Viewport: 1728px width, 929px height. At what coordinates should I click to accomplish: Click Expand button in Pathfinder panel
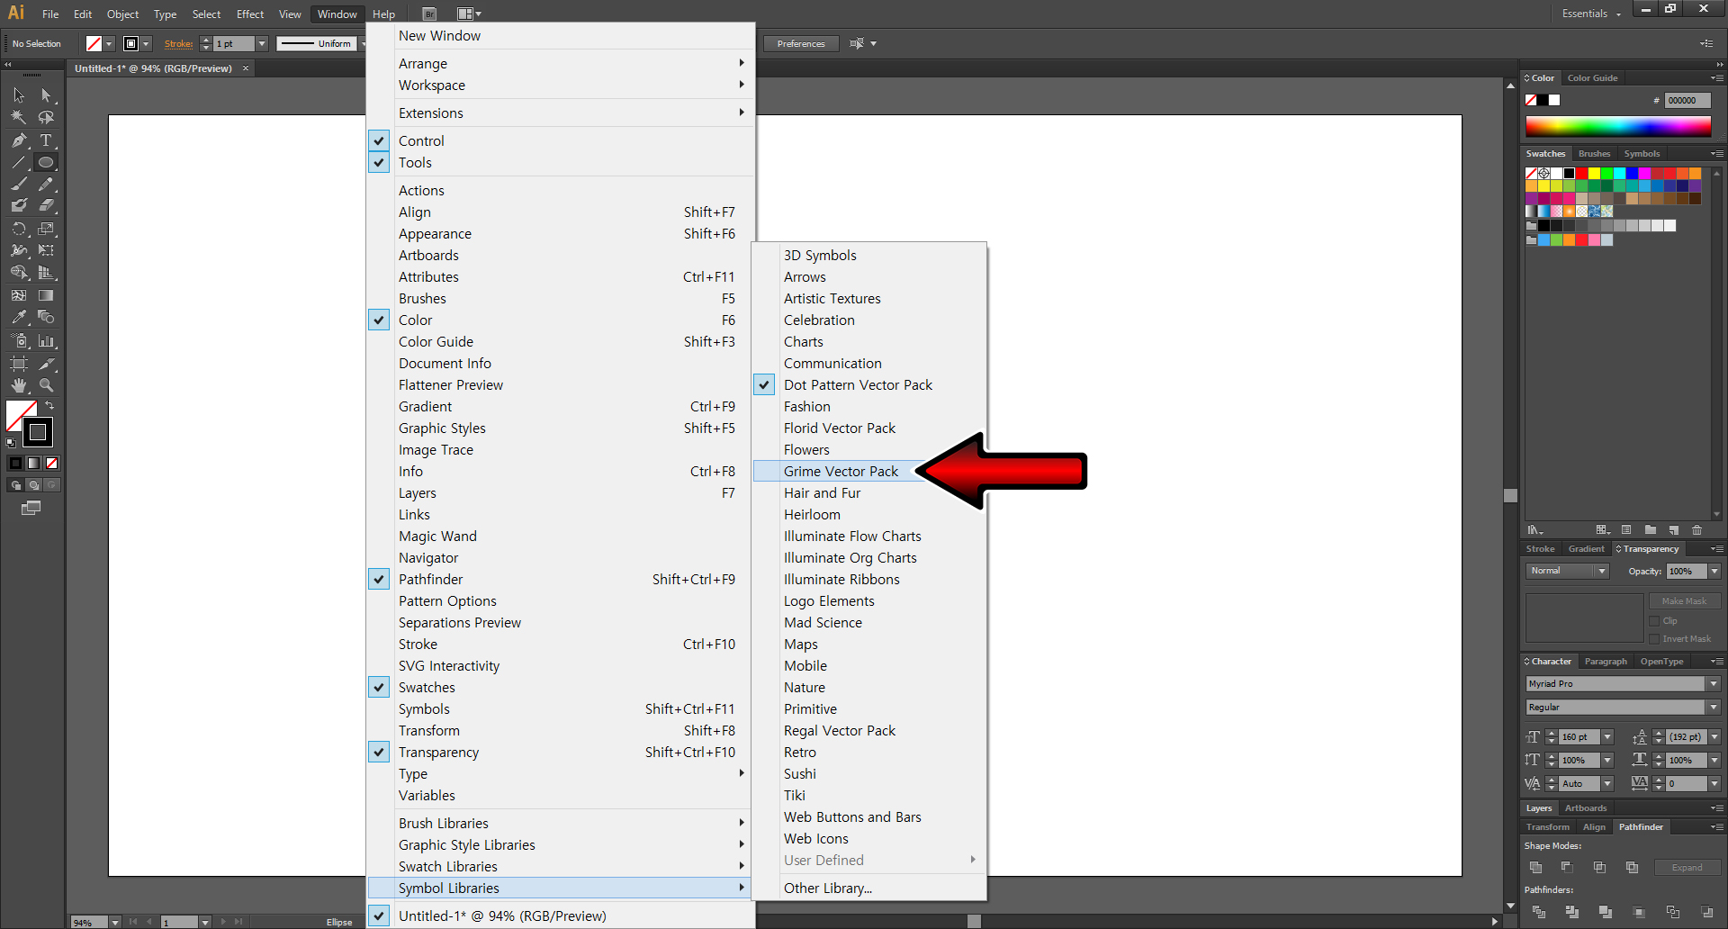[1687, 868]
